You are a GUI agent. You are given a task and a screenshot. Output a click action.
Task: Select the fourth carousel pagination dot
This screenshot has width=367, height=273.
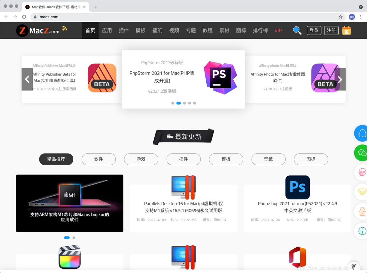coord(190,103)
